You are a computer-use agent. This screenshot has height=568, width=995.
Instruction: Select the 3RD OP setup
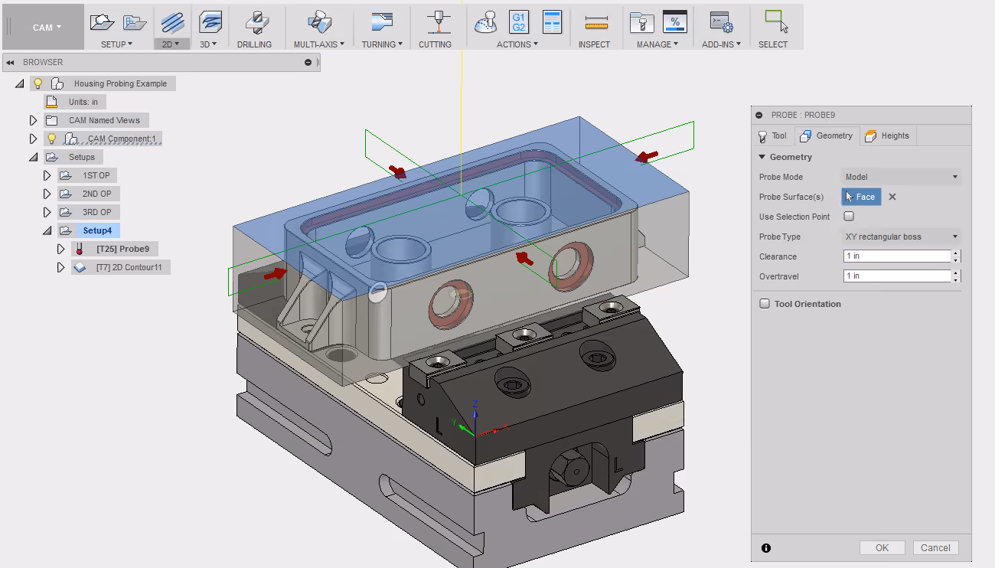point(96,212)
